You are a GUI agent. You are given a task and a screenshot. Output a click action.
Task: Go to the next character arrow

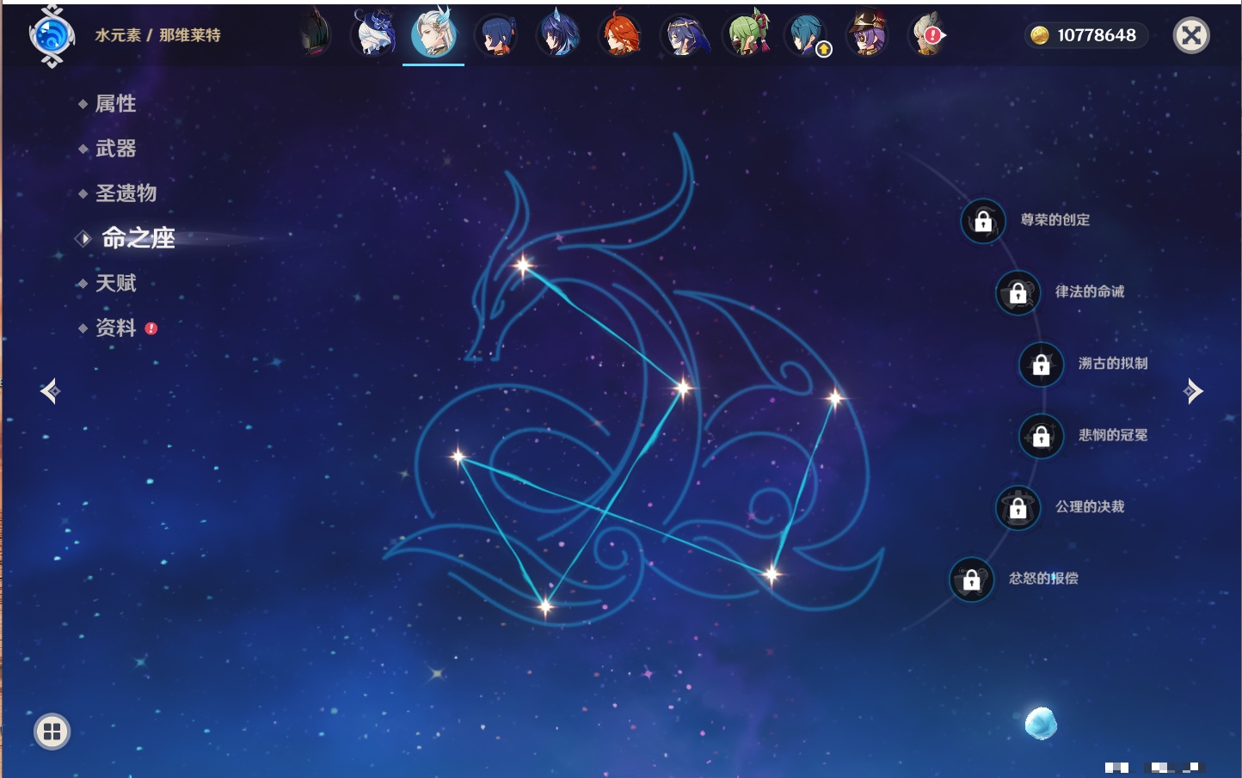[x=1193, y=391]
